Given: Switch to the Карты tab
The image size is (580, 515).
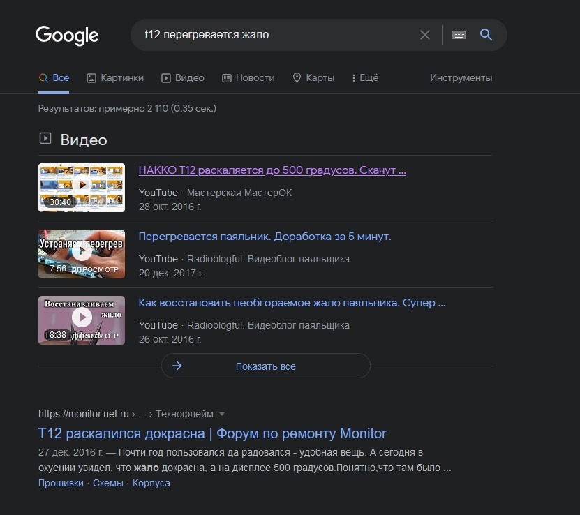Looking at the screenshot, I should tap(313, 77).
